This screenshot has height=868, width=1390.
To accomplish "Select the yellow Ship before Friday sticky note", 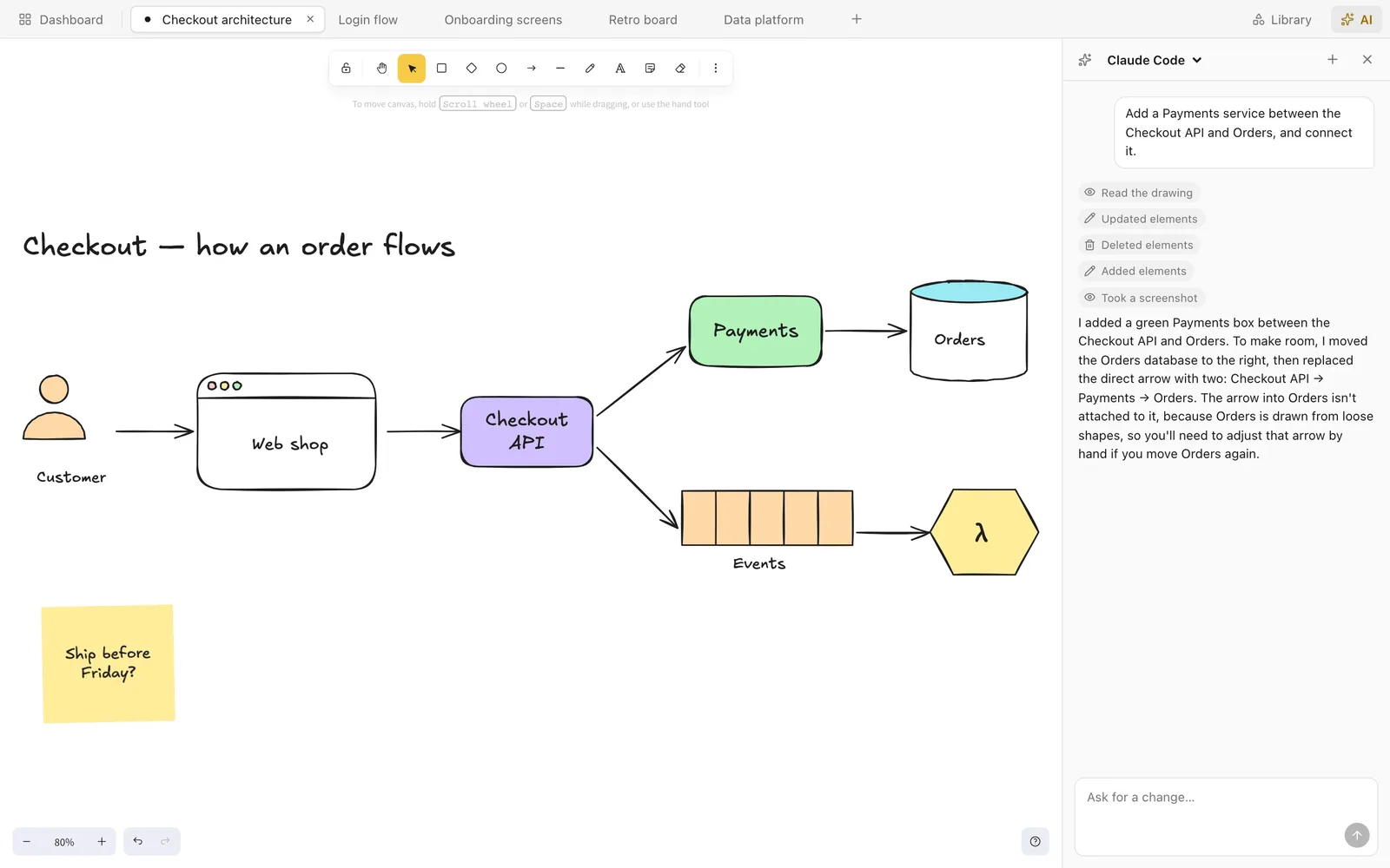I will (x=109, y=663).
